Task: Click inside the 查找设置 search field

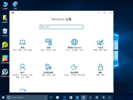Action: pyautogui.click(x=61, y=27)
